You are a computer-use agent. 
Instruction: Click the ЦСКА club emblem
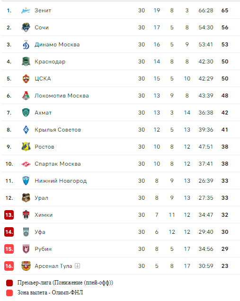(26, 79)
